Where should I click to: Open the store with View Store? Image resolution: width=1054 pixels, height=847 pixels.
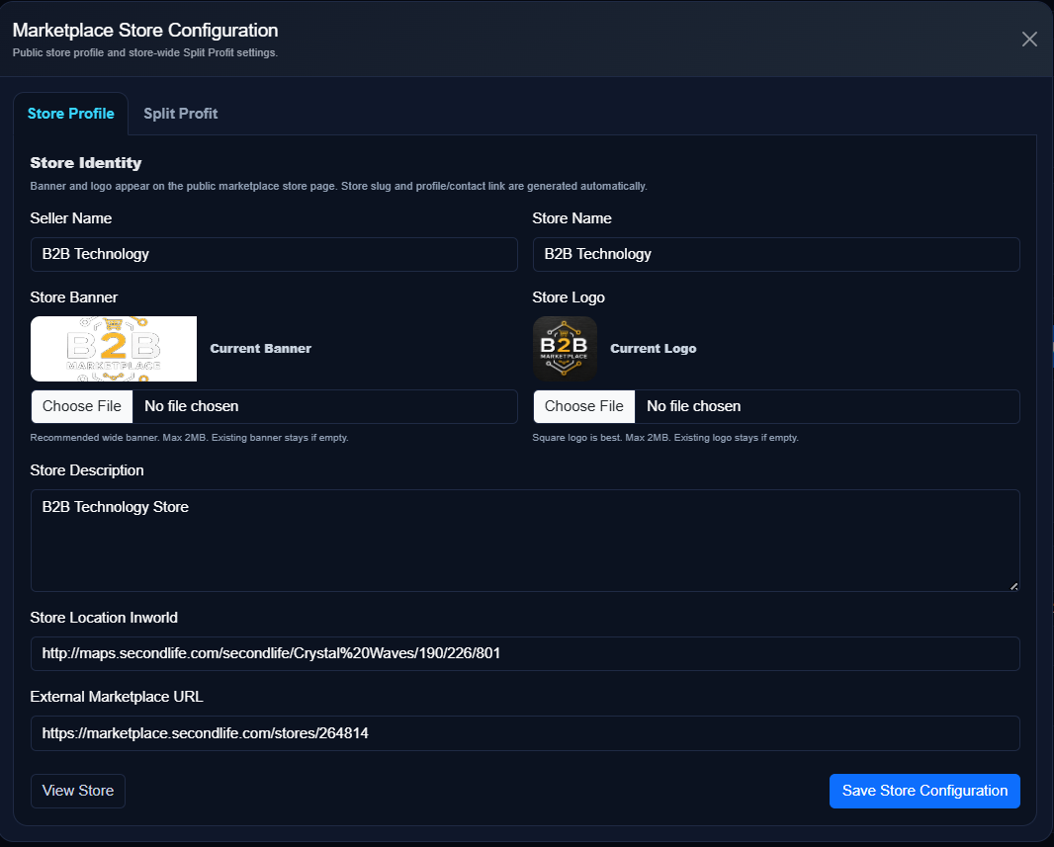[78, 791]
